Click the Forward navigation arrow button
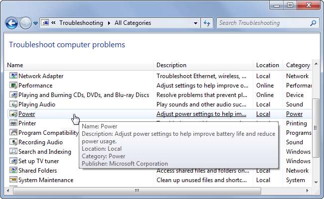The image size is (324, 199). tap(25, 23)
